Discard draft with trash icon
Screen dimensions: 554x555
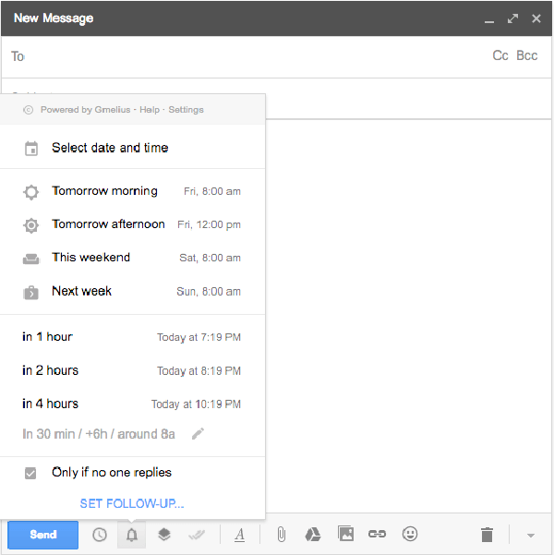(487, 535)
